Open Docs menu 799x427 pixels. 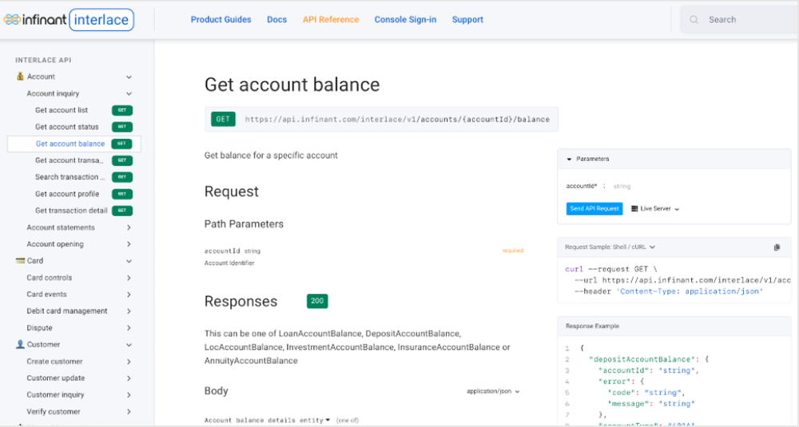click(276, 20)
